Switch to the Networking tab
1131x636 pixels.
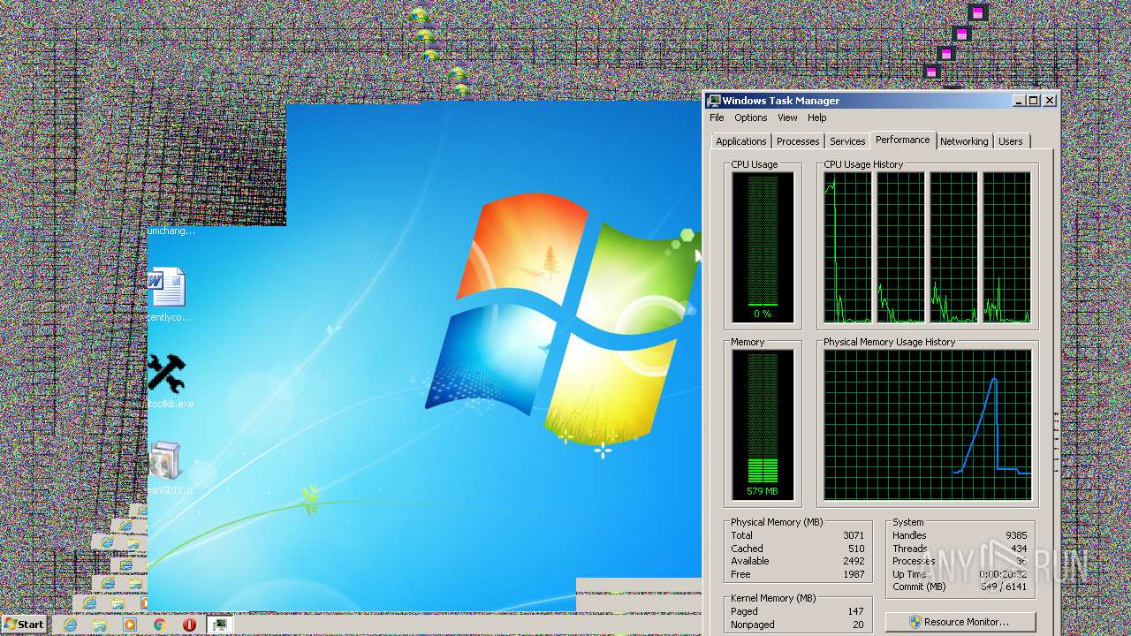964,141
